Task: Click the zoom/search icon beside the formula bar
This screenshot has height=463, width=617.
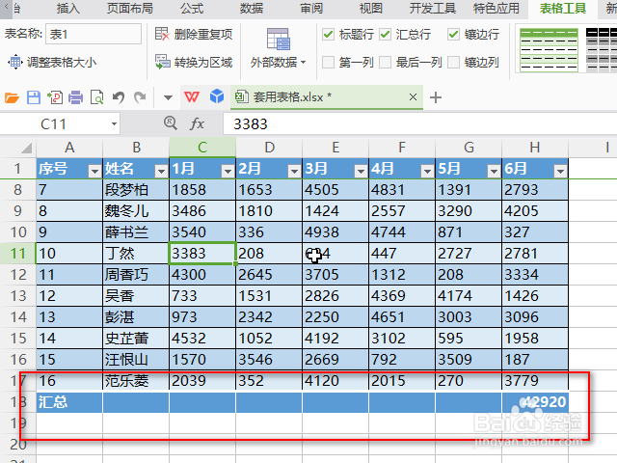Action: (x=171, y=123)
